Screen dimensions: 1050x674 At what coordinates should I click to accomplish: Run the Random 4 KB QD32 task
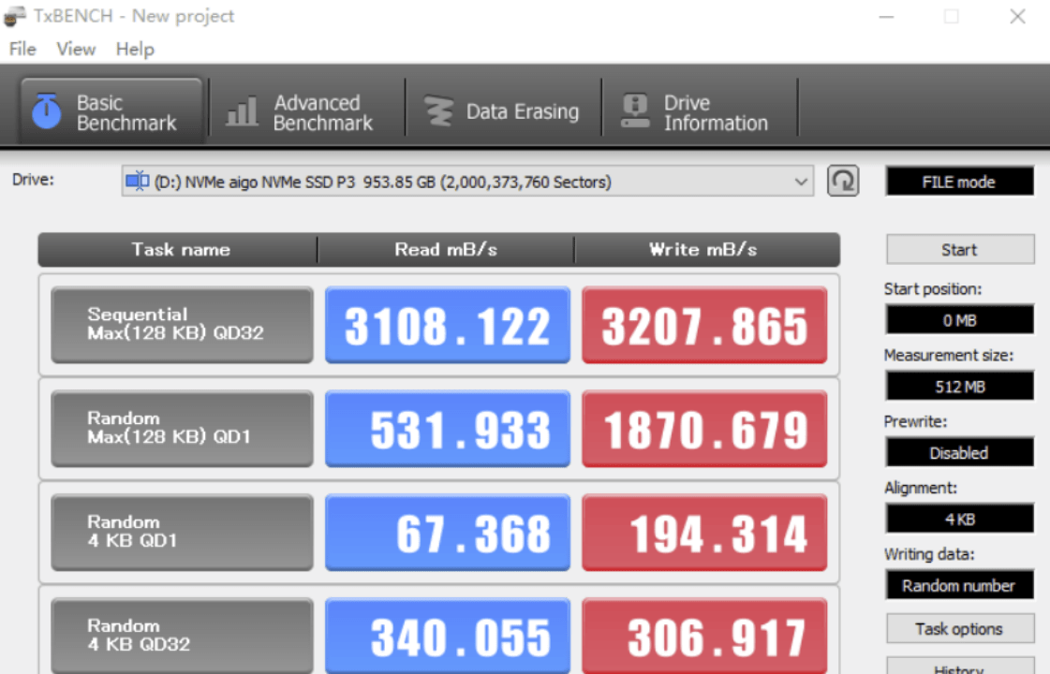pyautogui.click(x=182, y=636)
